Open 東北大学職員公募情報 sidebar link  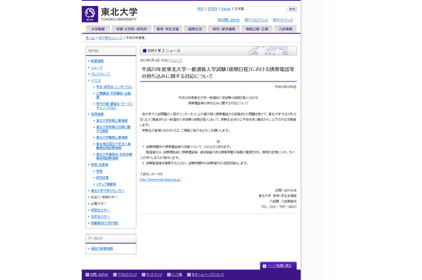pos(112,137)
